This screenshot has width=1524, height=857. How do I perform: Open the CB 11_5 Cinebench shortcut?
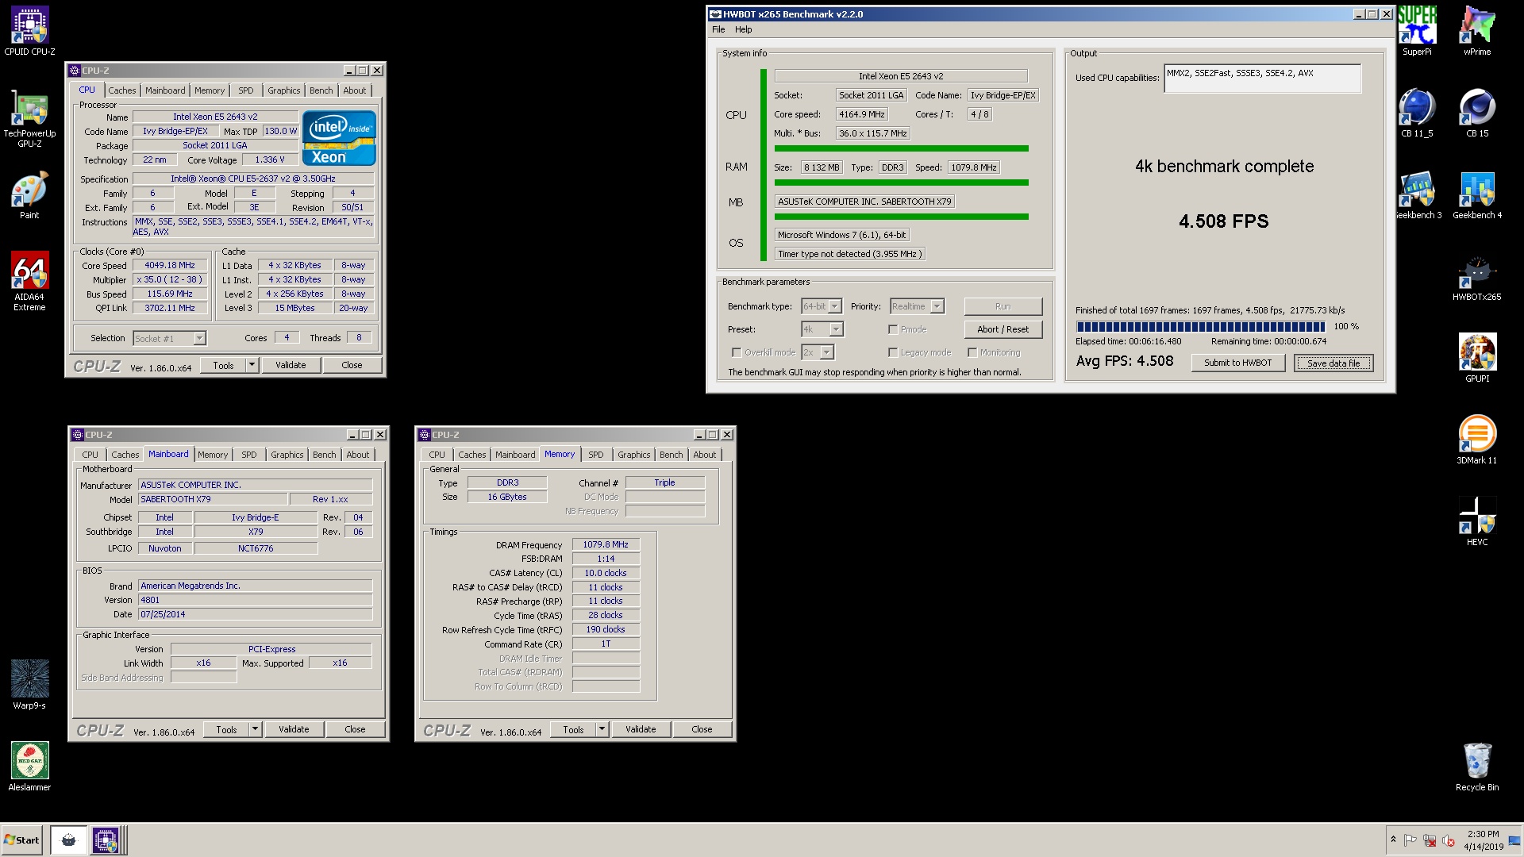(x=1417, y=113)
